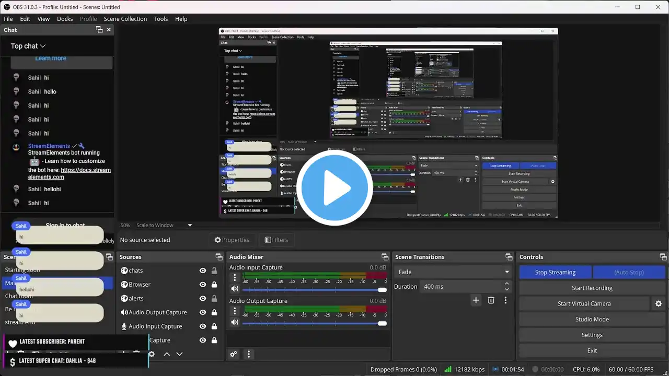Viewport: 669px width, 376px height.
Task: Click Audio Input Capture volume slider
Action: pos(314,289)
